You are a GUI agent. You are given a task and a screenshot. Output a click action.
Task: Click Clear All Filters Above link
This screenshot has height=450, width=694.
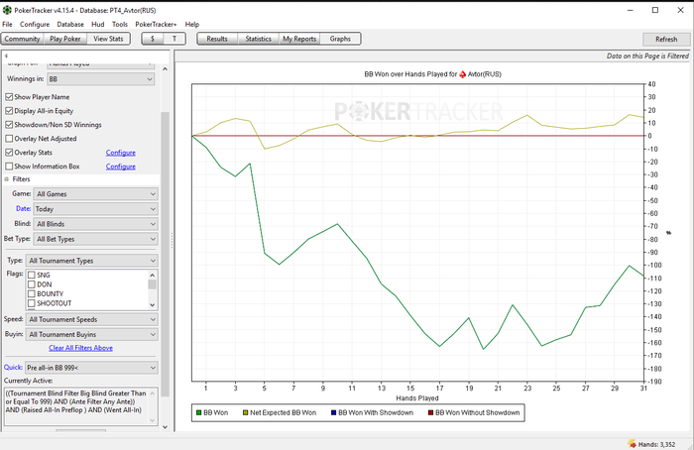pos(80,348)
